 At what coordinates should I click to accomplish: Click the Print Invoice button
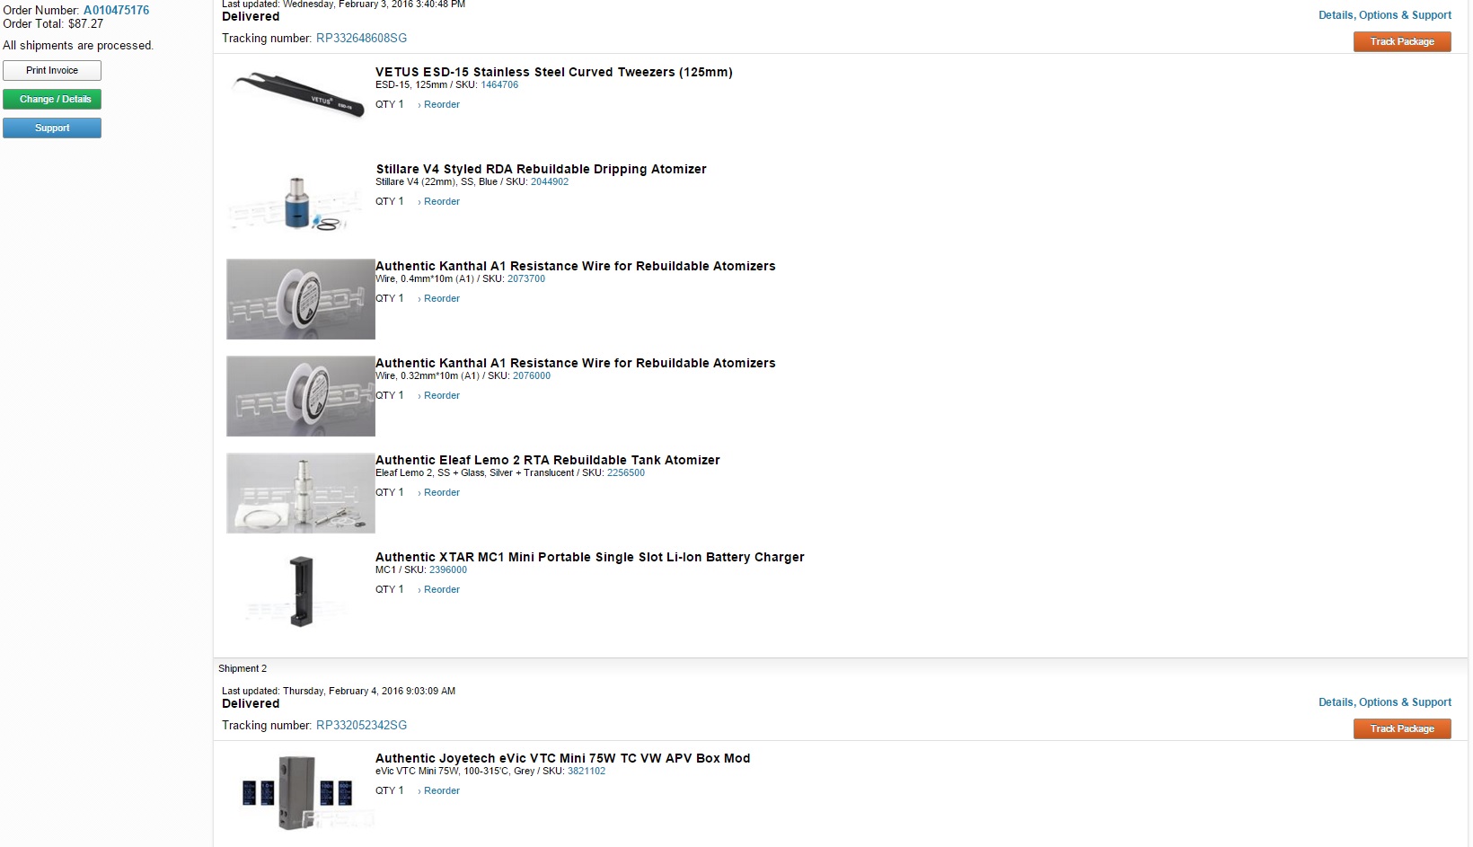pyautogui.click(x=52, y=70)
